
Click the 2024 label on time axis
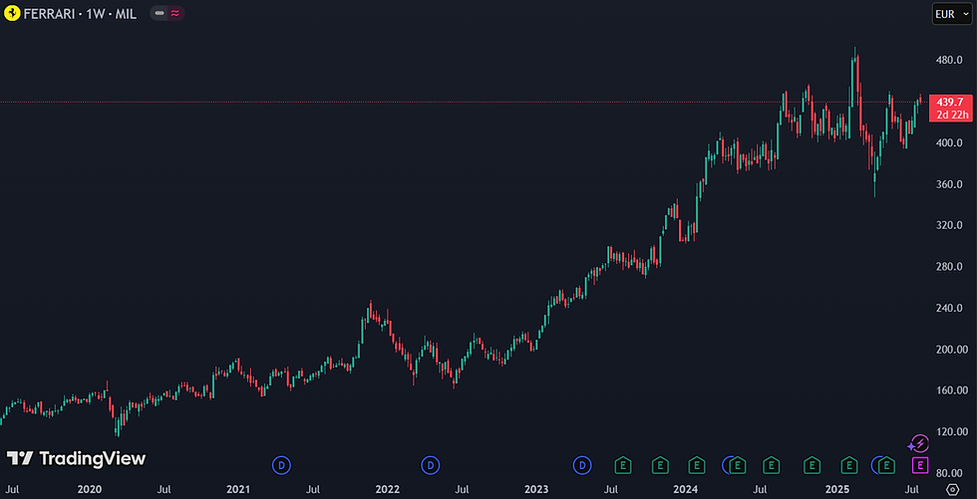pos(685,490)
